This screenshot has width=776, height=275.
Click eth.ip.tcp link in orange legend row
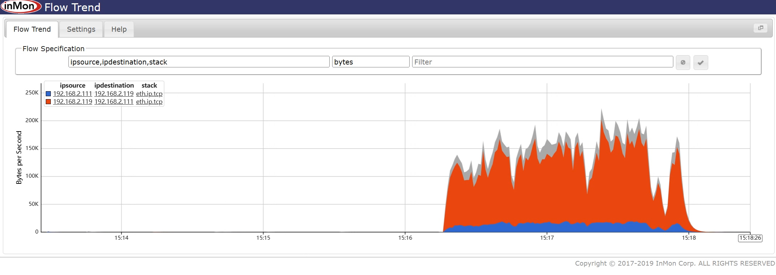[x=149, y=102]
